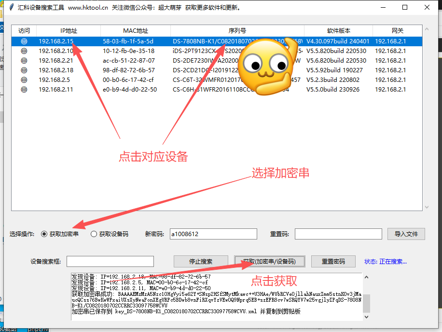Click the globe access icon for device 192.168.2.15
Viewport: 442px width, 332px height.
click(x=24, y=41)
